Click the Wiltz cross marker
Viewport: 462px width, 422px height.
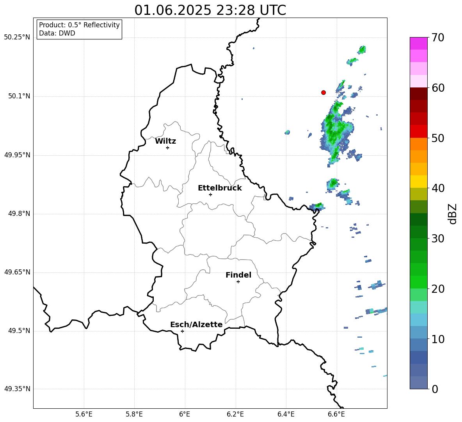[x=167, y=148]
